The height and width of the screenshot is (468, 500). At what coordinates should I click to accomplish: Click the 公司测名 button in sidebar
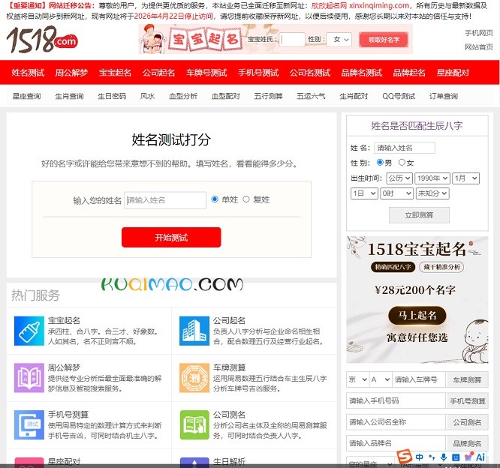[467, 422]
